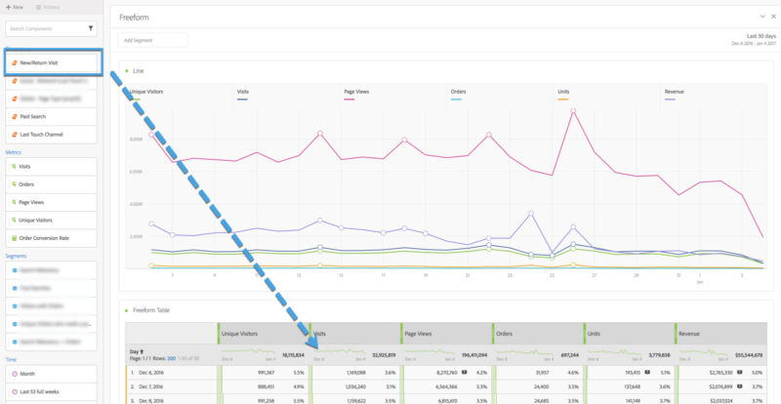The image size is (781, 404).
Task: Click the Visits metric icon in sidebar
Action: tap(14, 167)
